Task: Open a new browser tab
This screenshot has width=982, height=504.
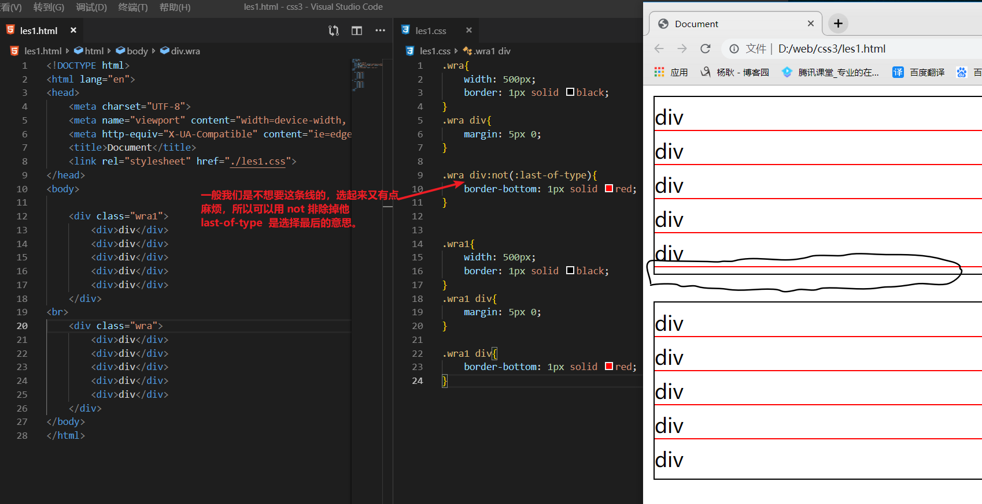Action: pyautogui.click(x=838, y=24)
